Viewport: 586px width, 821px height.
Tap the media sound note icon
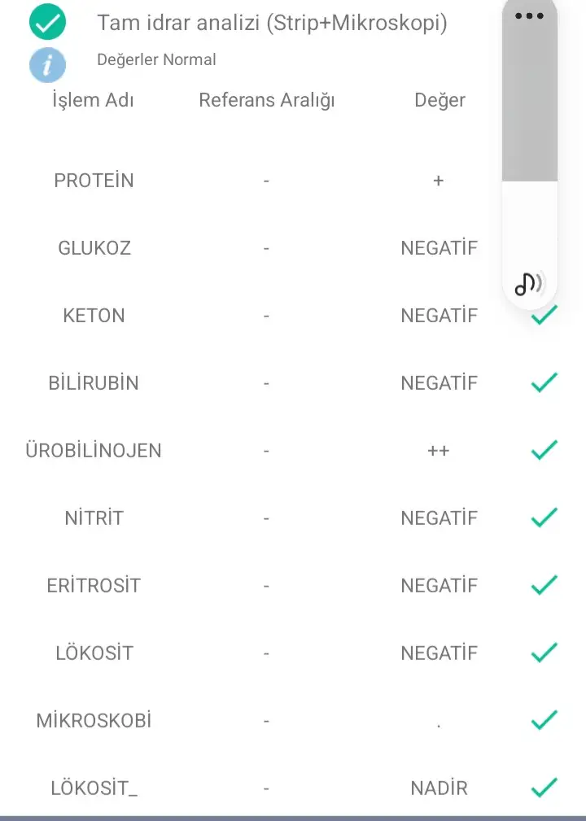tap(529, 284)
